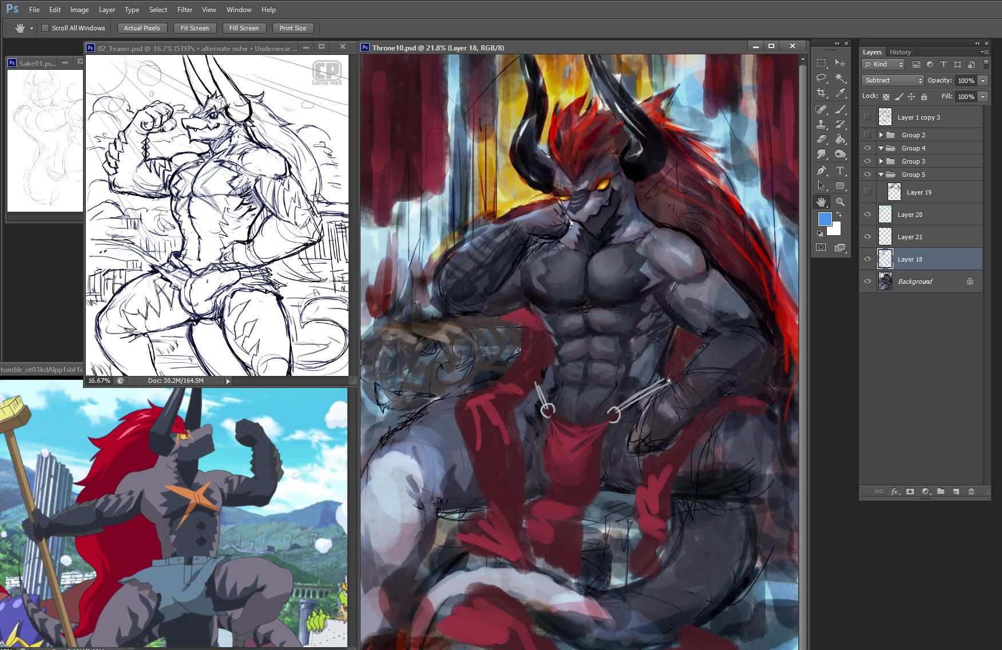Screen dimensions: 1002x650
Task: Add a layer mask
Action: click(910, 492)
